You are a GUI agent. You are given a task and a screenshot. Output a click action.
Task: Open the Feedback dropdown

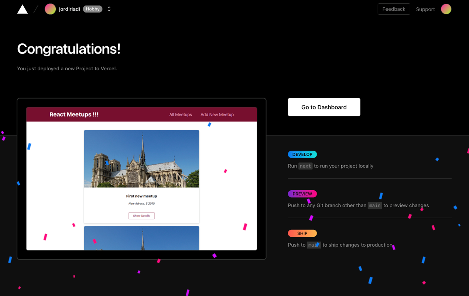click(394, 9)
